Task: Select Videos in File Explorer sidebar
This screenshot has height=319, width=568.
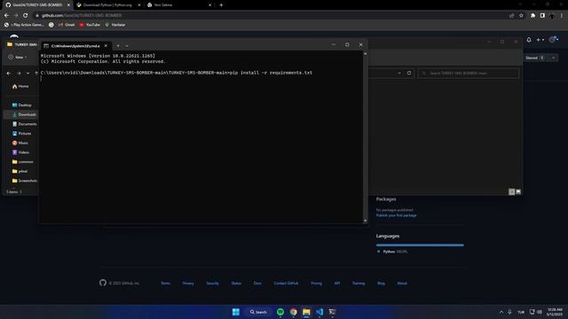Action: point(20,152)
